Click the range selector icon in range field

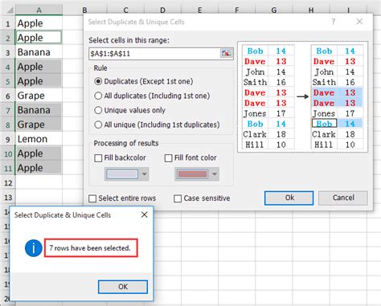(x=226, y=54)
